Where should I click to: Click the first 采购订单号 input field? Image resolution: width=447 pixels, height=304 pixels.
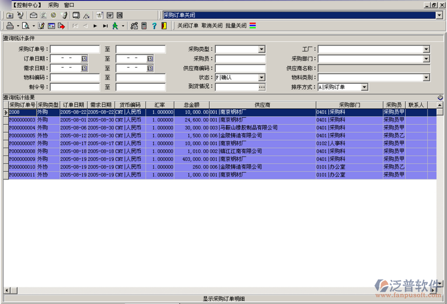75,49
